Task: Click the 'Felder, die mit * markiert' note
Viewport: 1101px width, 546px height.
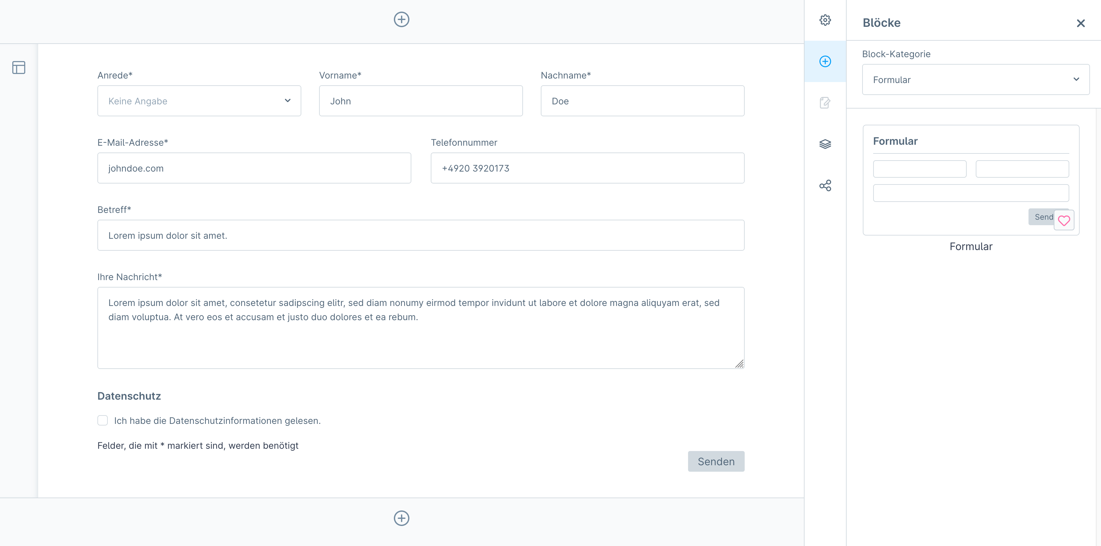Action: coord(198,446)
